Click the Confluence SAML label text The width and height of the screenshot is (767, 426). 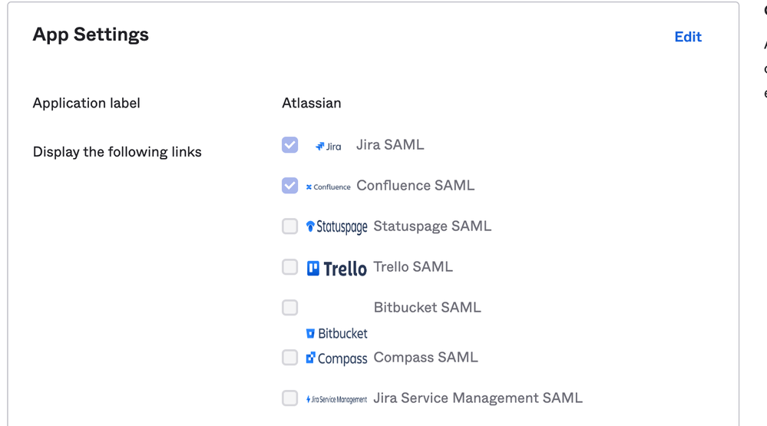415,185
